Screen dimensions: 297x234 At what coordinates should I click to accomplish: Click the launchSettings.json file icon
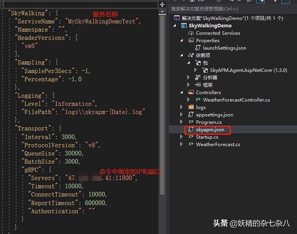click(x=198, y=48)
